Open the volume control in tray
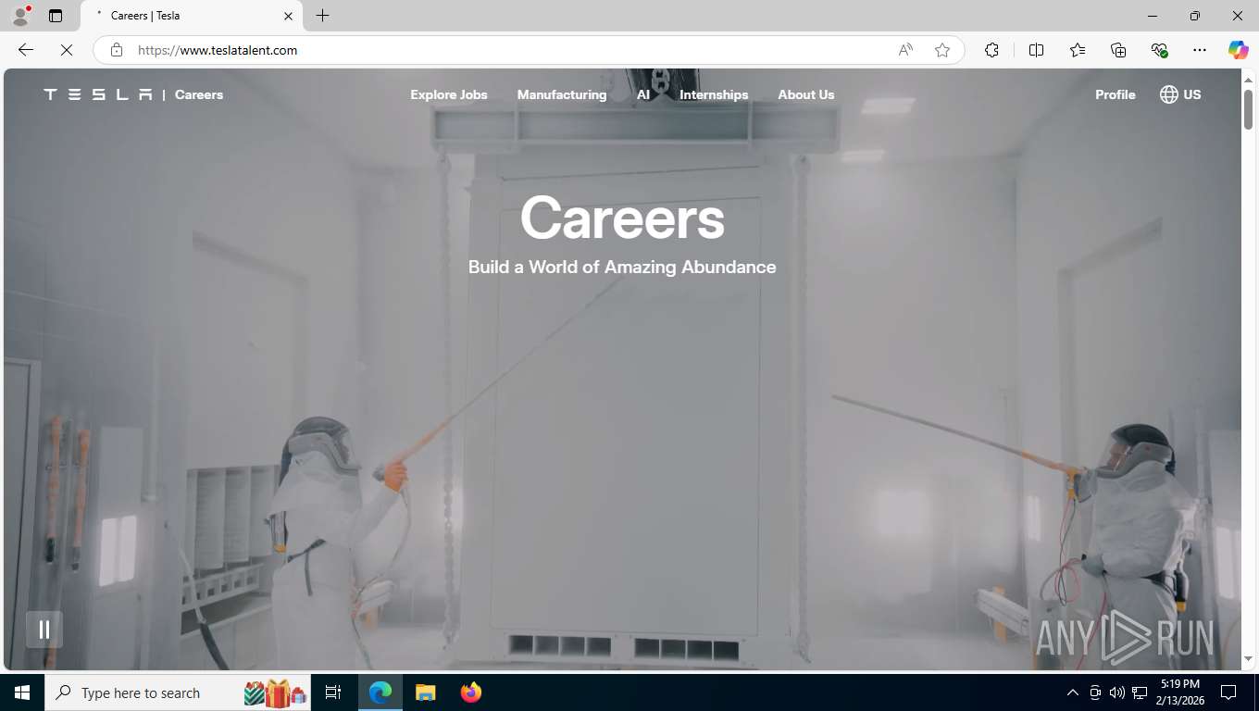This screenshot has width=1259, height=711. (x=1116, y=692)
